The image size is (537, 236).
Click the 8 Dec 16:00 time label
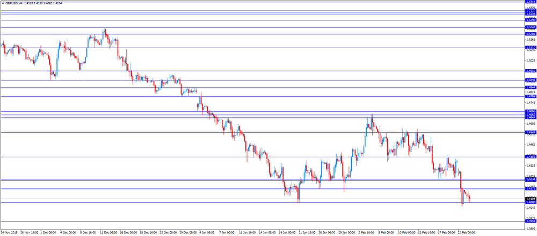coord(88,232)
